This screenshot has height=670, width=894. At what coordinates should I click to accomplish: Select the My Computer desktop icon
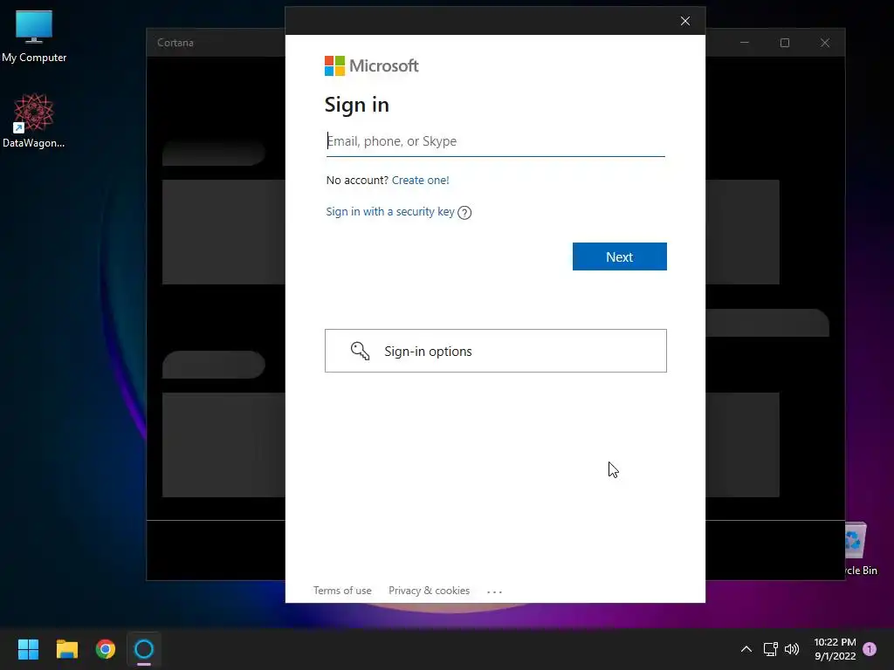pyautogui.click(x=34, y=37)
